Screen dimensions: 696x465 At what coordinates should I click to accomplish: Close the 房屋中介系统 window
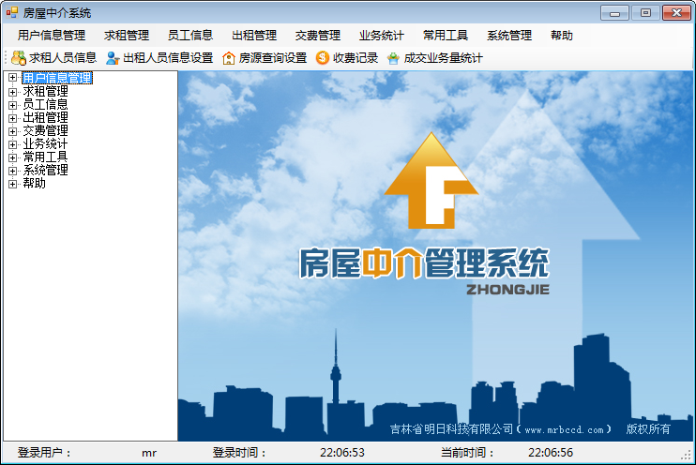point(676,13)
